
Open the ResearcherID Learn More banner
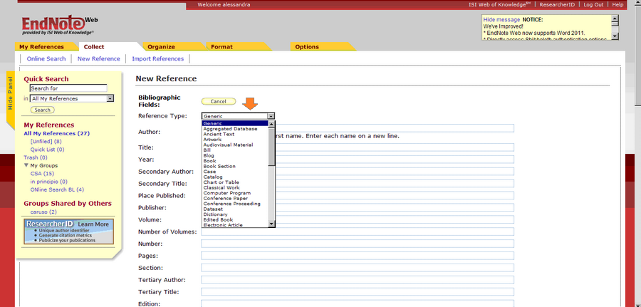pos(68,231)
